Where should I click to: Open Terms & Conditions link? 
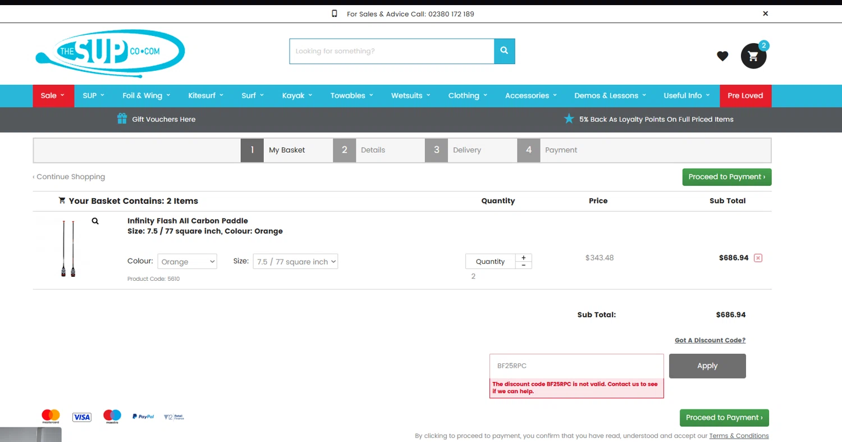tap(739, 436)
